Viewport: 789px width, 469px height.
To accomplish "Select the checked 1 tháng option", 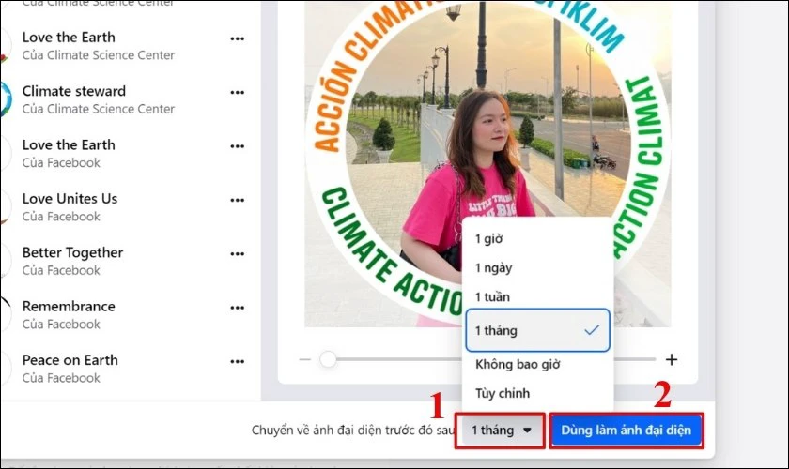I will tap(537, 330).
